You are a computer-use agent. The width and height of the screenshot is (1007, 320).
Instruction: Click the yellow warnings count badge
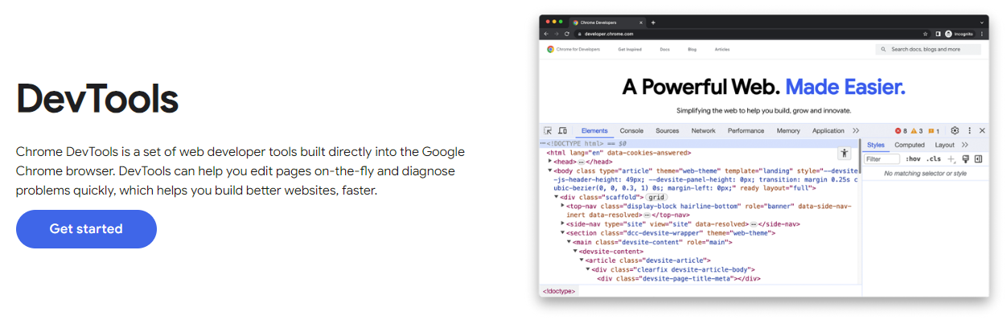(916, 131)
